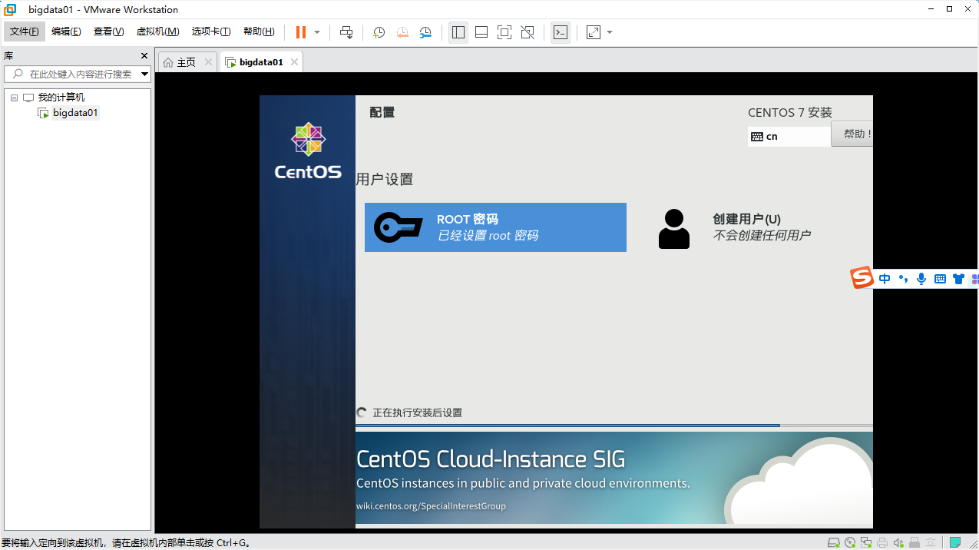Click the network adapter status bar icon
Viewport: 979px width, 550px height.
click(866, 543)
